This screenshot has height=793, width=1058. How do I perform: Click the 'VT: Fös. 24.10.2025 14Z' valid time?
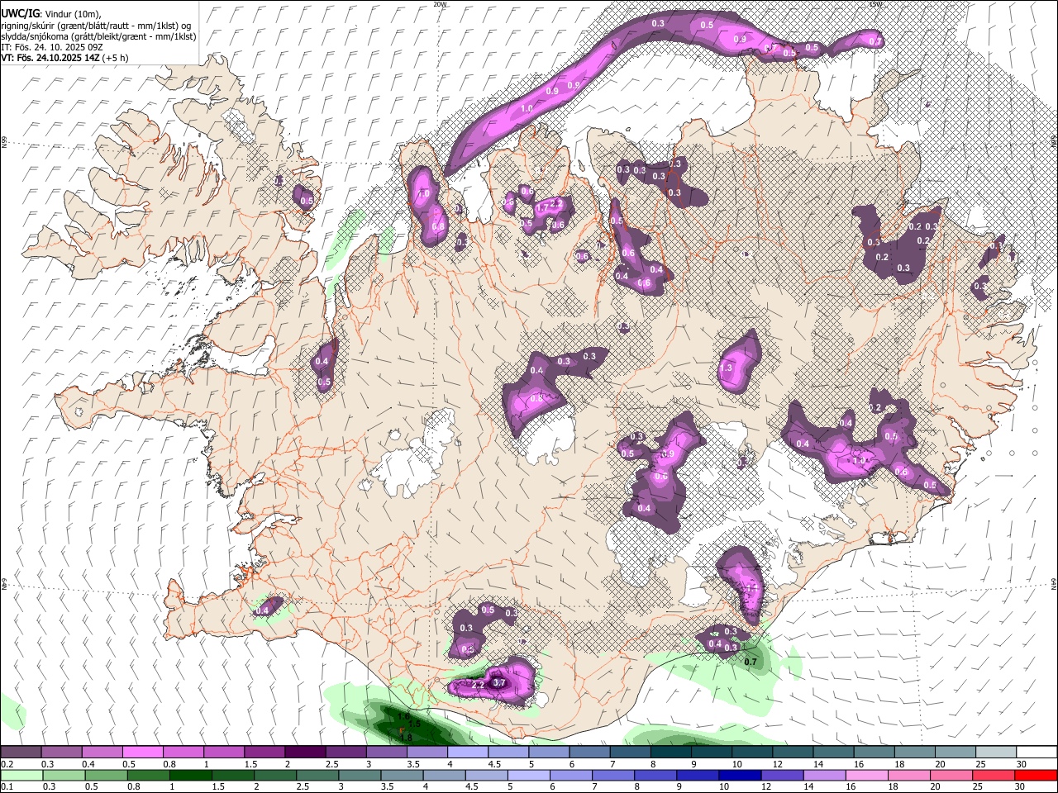coord(50,58)
